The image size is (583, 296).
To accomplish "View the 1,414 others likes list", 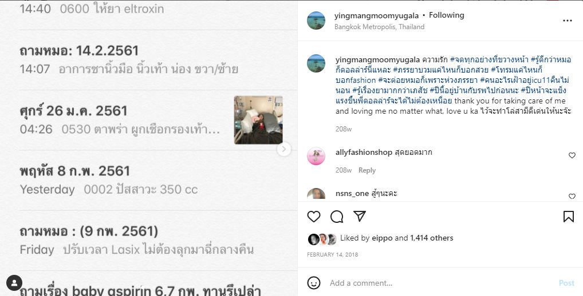I will pos(432,238).
